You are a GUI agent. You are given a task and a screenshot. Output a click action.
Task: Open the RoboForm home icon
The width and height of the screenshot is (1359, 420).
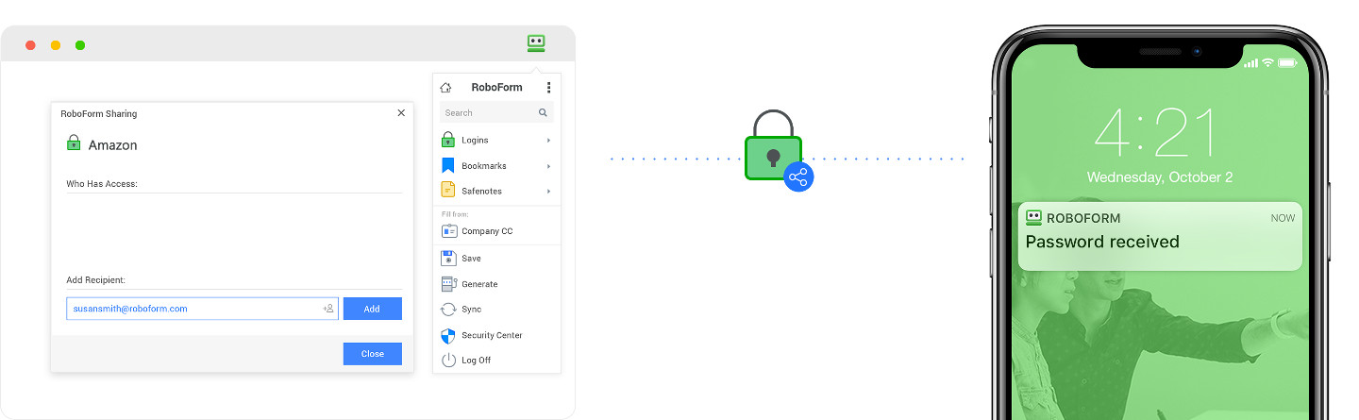tap(445, 88)
